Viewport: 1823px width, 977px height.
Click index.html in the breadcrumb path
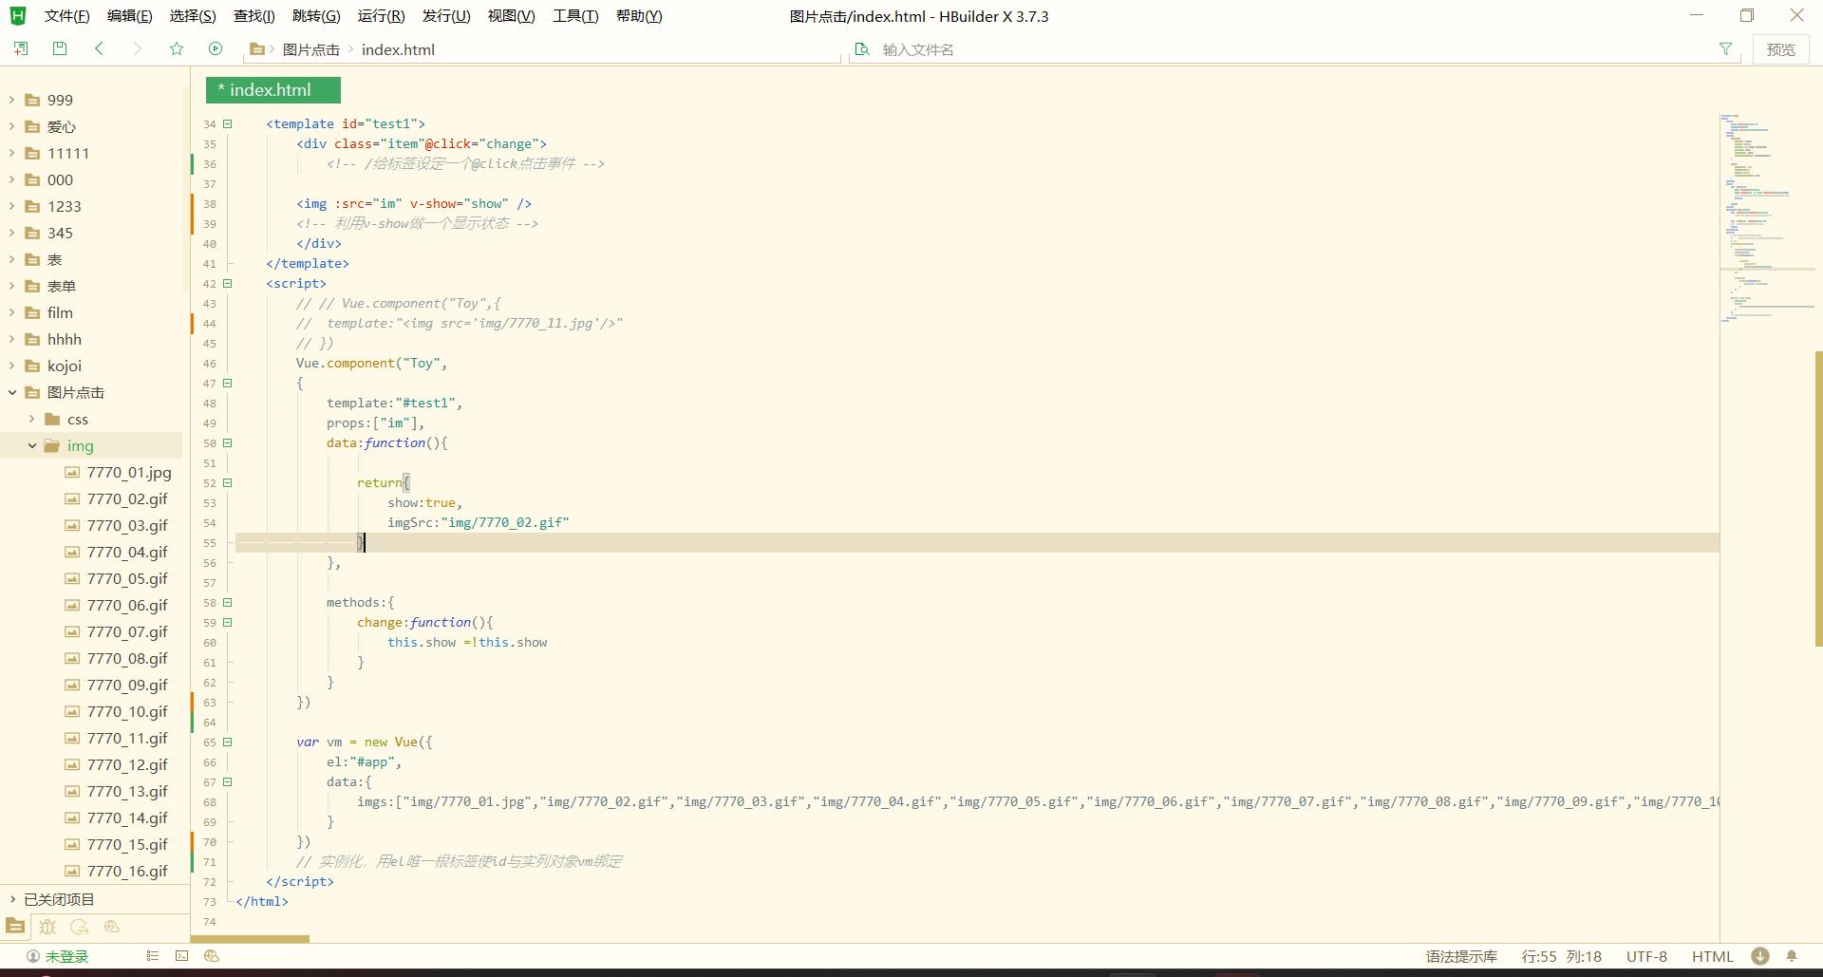(x=398, y=49)
